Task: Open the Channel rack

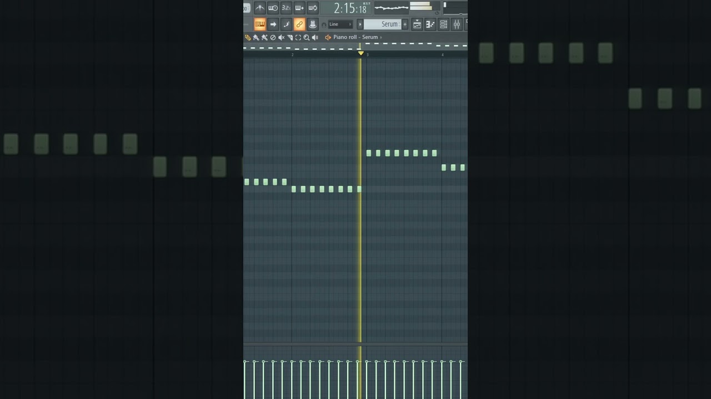Action: tap(443, 24)
